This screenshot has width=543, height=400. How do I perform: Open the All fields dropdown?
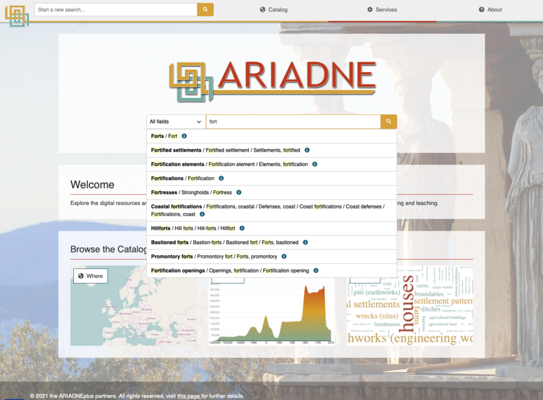pos(176,121)
